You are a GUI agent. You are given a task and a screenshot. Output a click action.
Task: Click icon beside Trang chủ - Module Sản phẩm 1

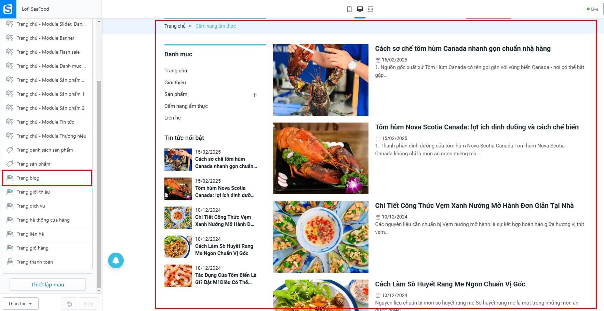click(10, 94)
